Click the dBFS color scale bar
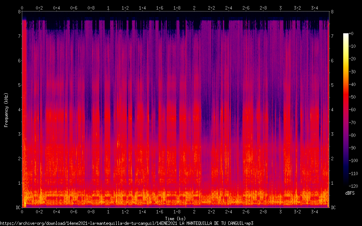The width and height of the screenshot is (362, 226). pos(346,109)
